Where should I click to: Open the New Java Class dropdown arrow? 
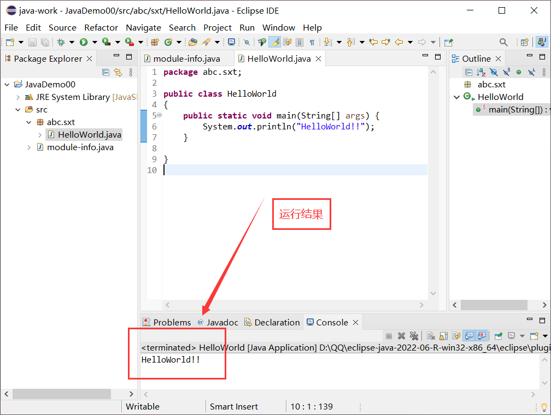[x=179, y=43]
